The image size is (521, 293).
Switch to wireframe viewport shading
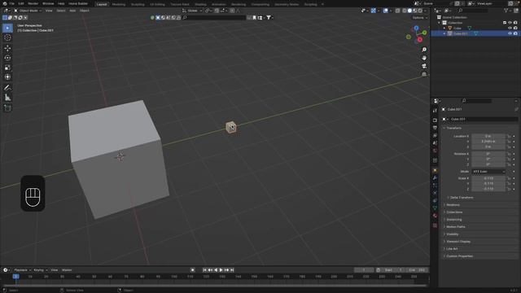(x=405, y=11)
